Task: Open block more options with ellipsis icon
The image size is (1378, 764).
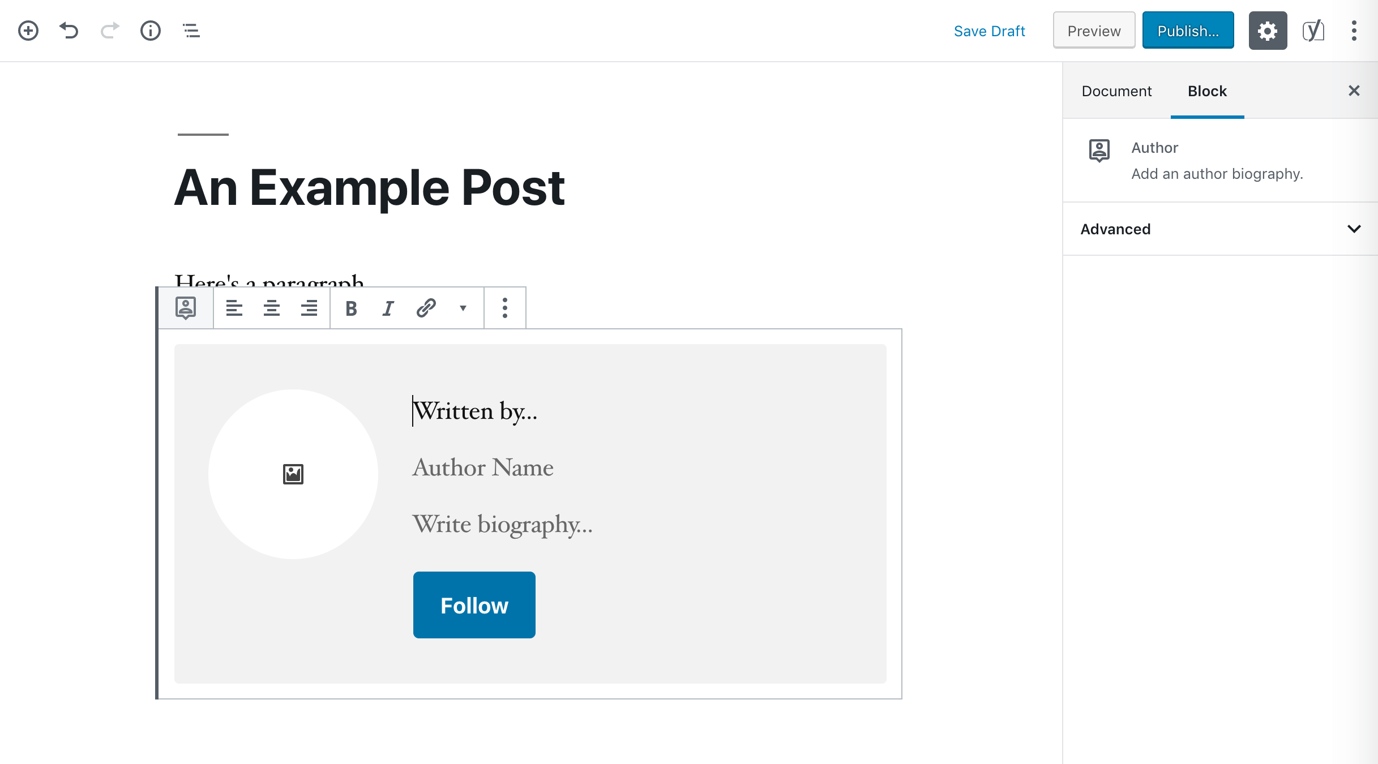Action: [504, 308]
